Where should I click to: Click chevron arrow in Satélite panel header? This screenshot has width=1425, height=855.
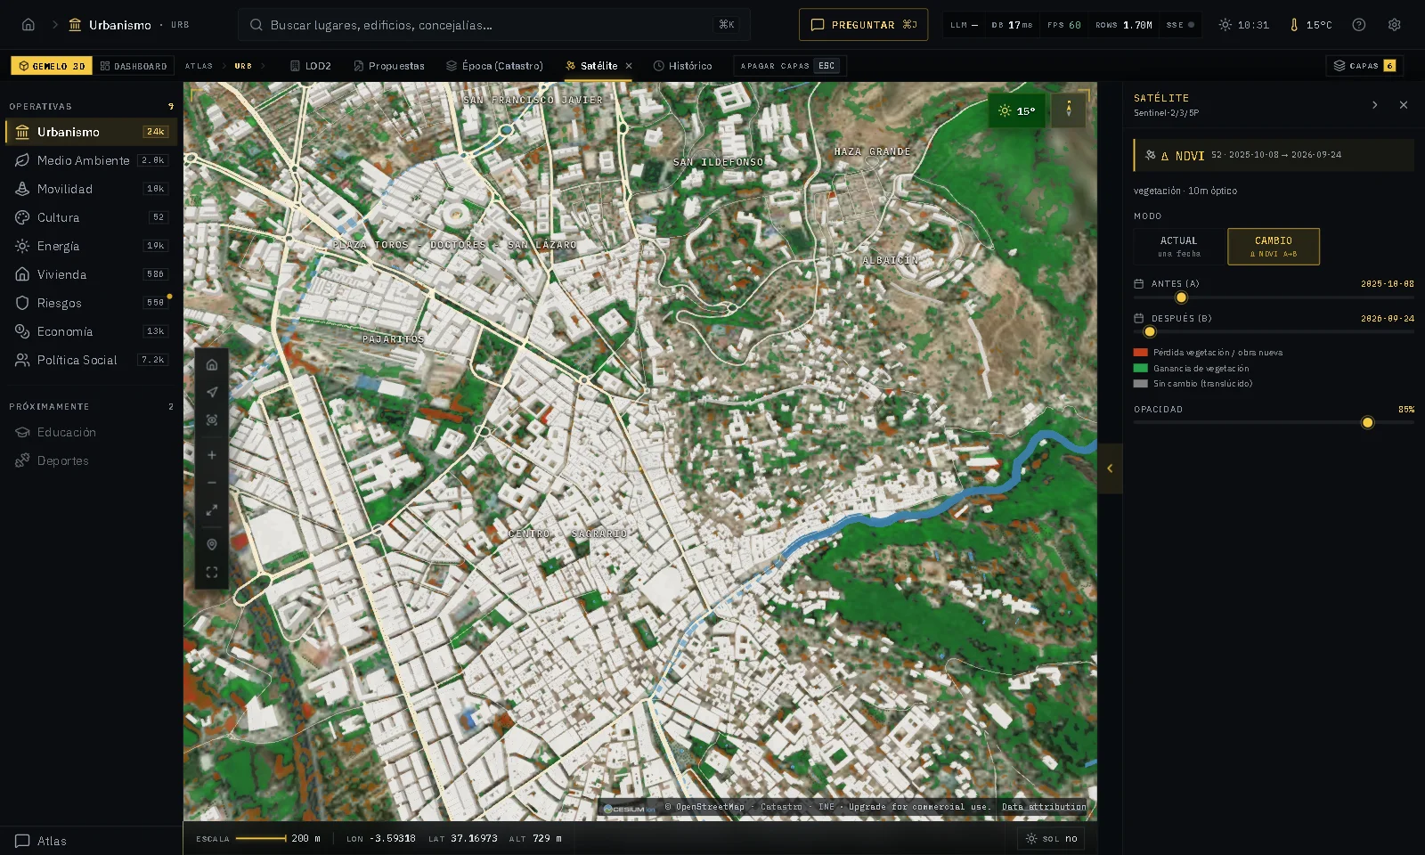[1375, 105]
